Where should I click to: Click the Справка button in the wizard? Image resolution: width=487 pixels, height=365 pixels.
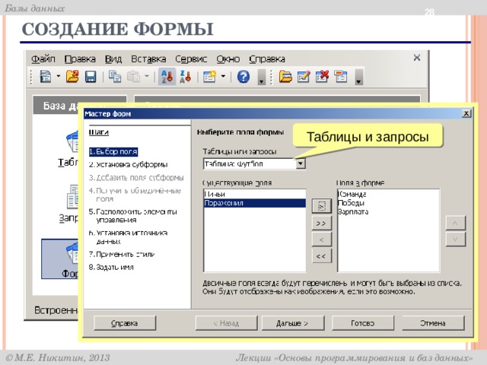pos(125,323)
